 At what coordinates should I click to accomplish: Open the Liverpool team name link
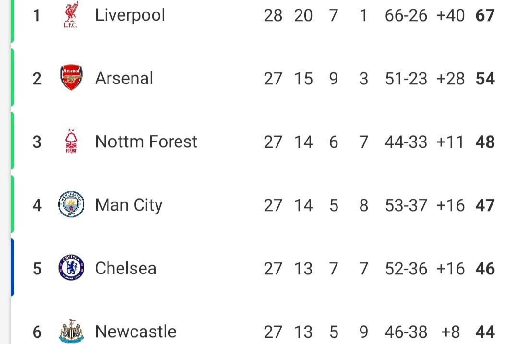click(130, 15)
